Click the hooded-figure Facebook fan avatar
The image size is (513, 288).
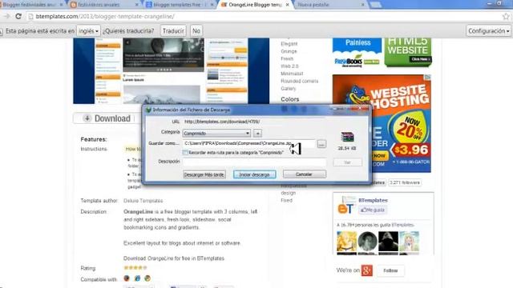tap(388, 242)
